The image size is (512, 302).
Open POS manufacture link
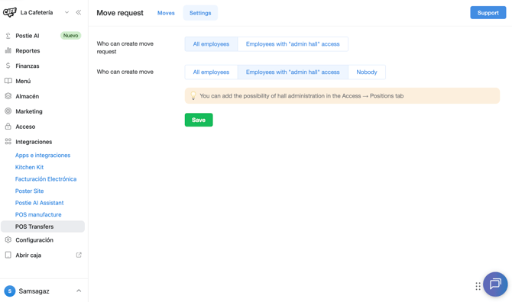pos(38,214)
